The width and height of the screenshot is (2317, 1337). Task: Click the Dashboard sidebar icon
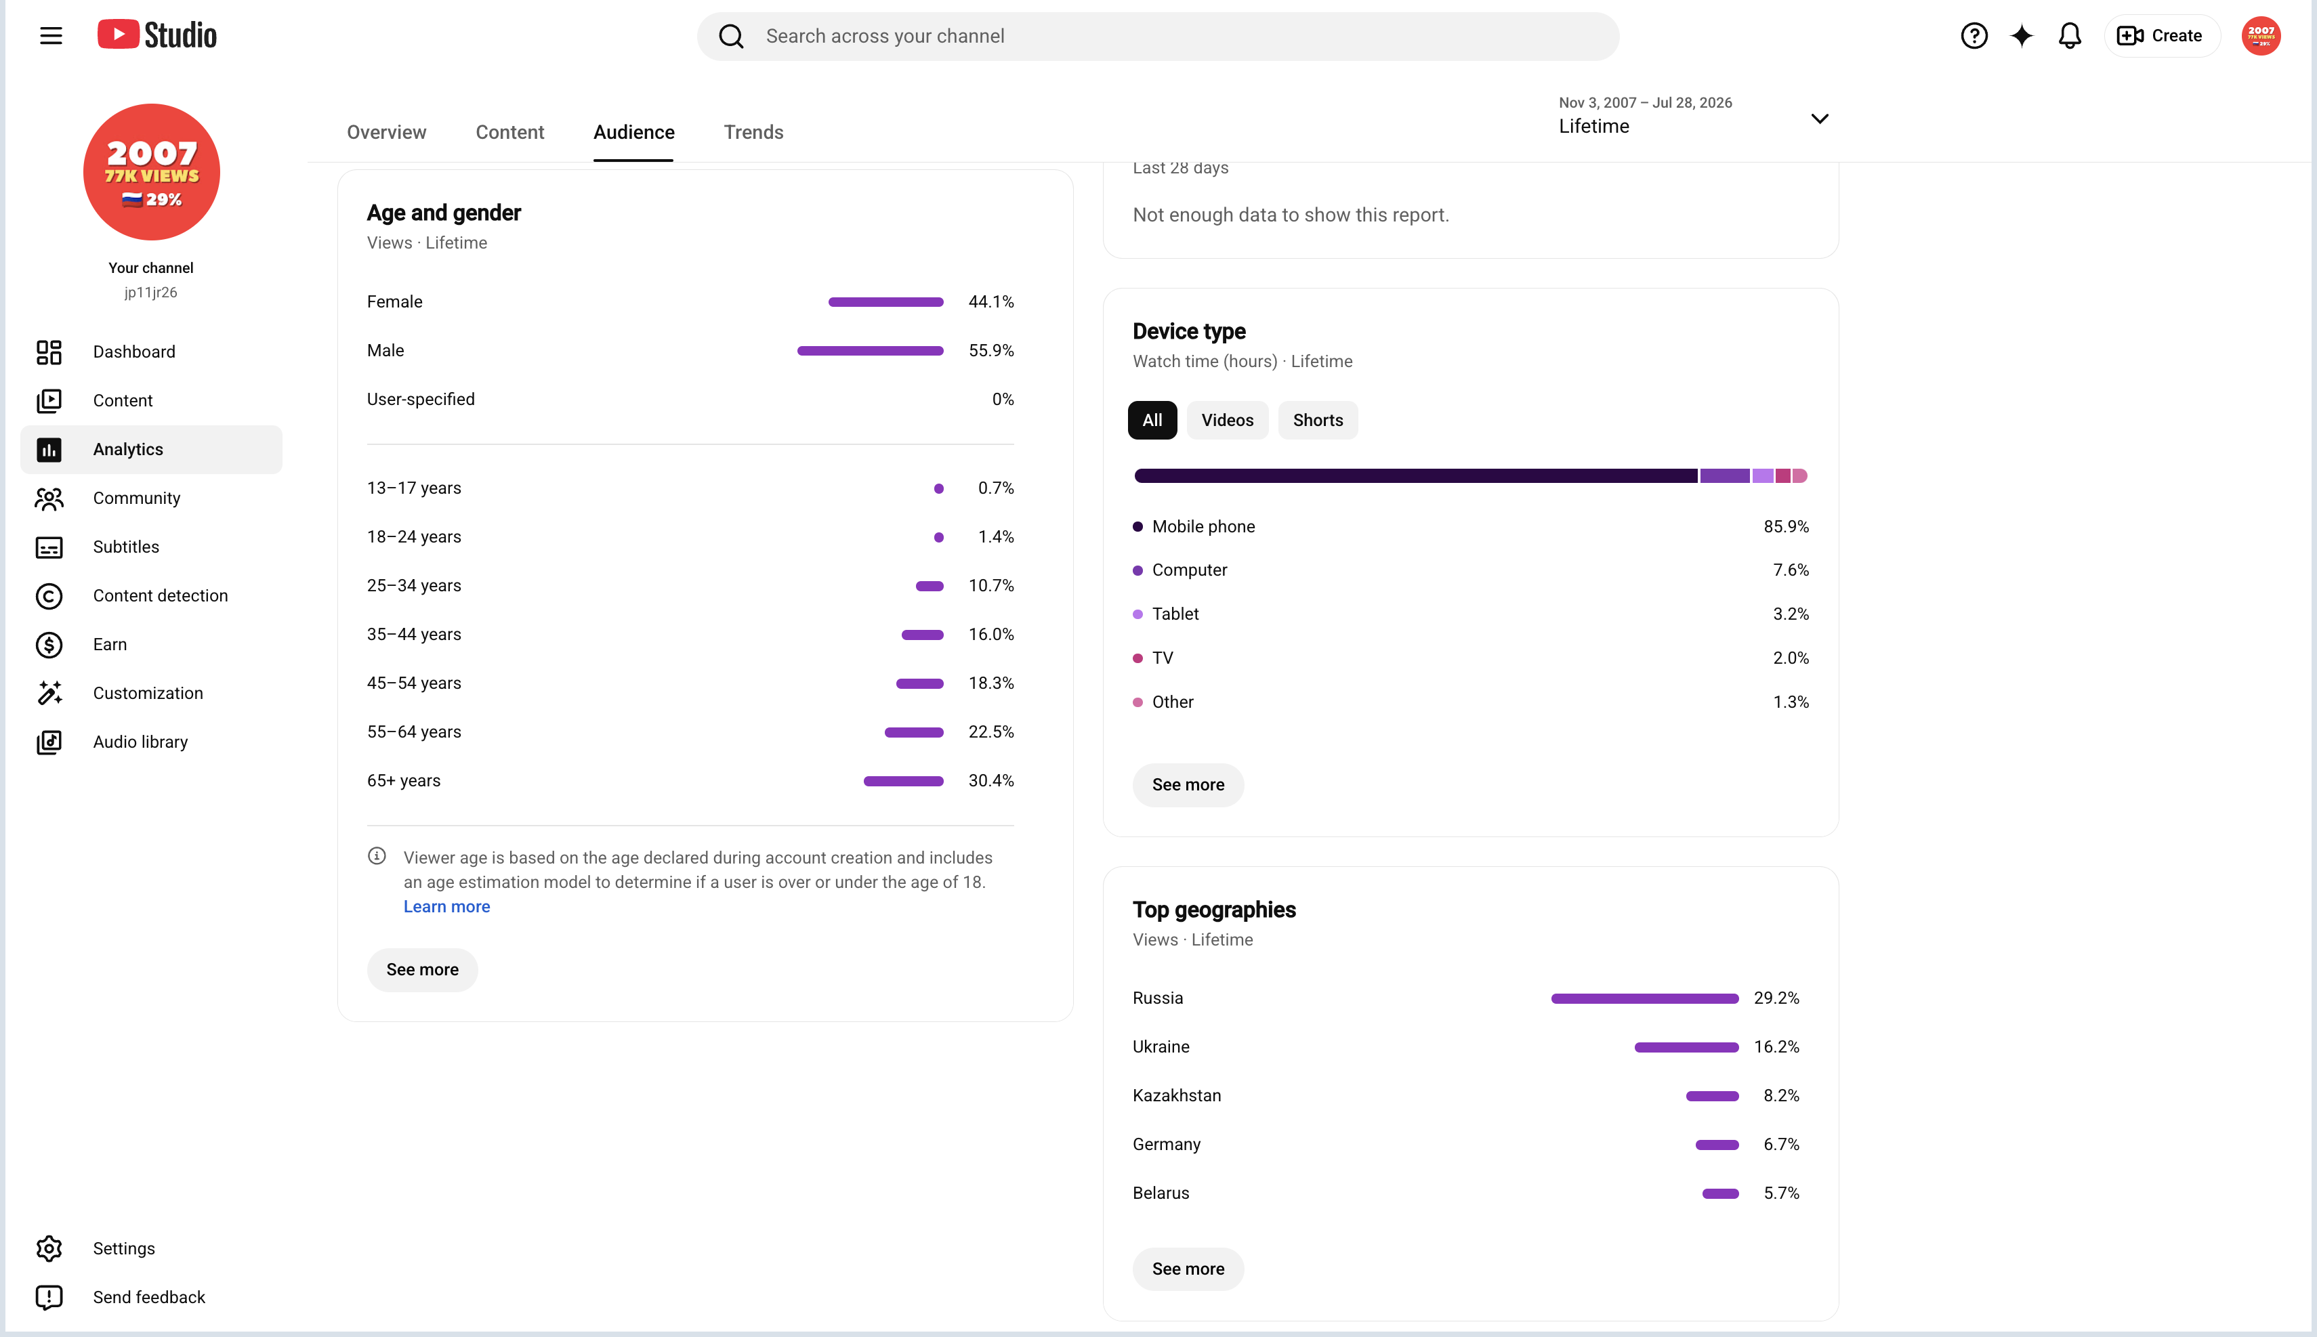point(49,352)
